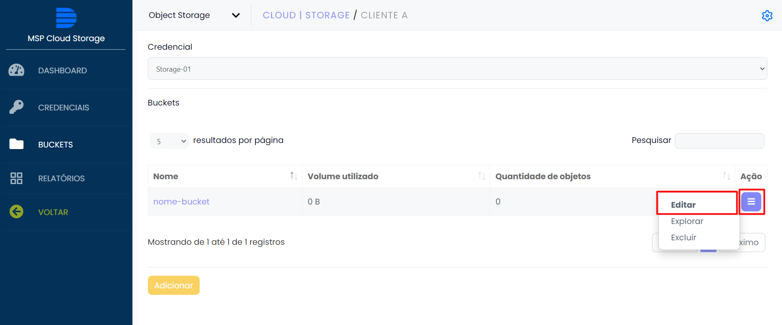Select Excluir in the action menu

coord(683,237)
